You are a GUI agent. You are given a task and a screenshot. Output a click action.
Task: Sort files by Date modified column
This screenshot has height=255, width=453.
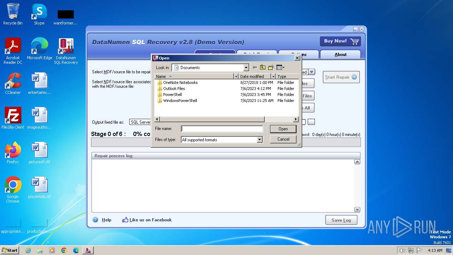coord(255,76)
